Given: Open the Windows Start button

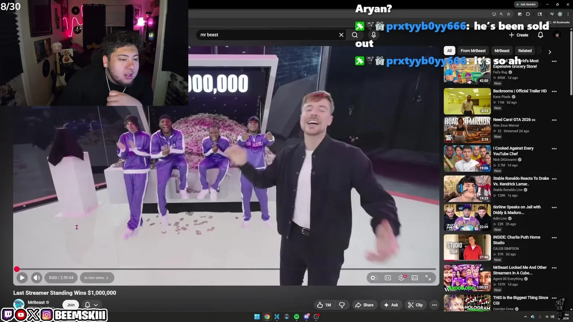Looking at the screenshot, I should click(x=257, y=317).
